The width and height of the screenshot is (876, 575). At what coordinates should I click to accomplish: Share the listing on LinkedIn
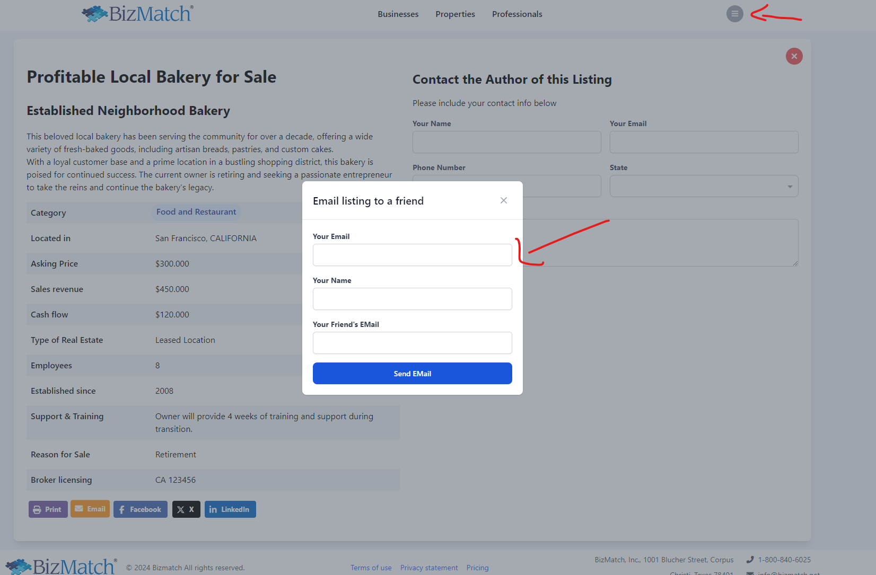230,509
